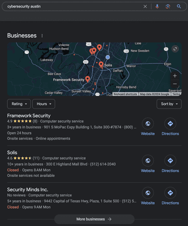Select the Framework Security map pin

[x=88, y=79]
